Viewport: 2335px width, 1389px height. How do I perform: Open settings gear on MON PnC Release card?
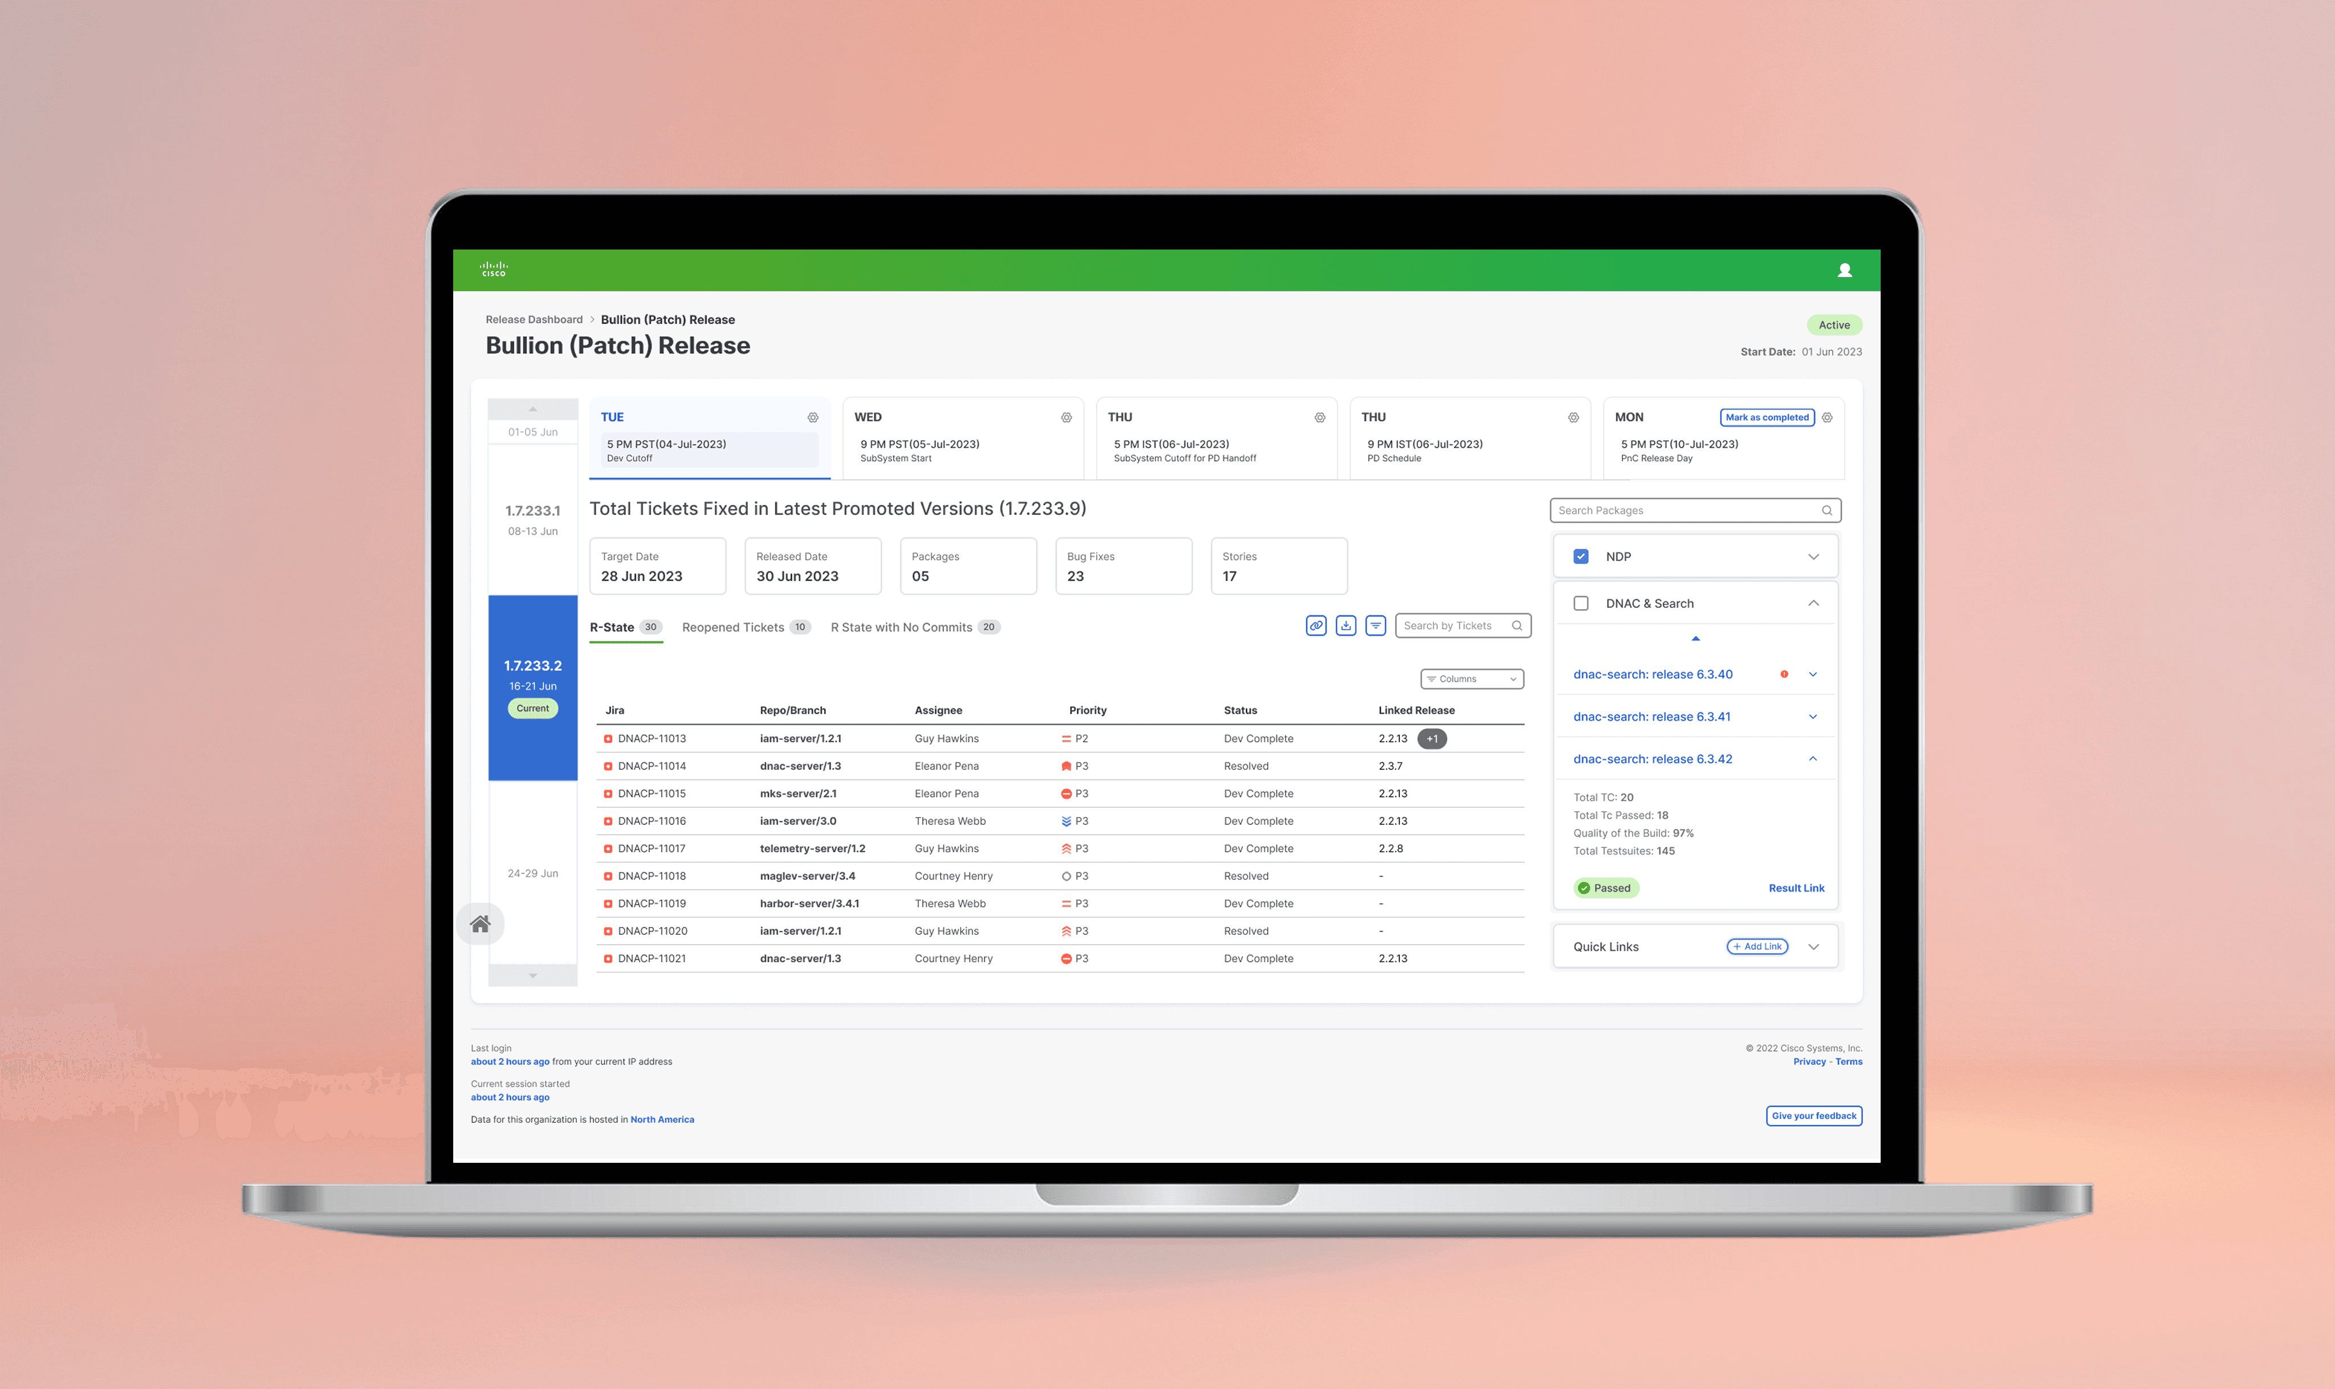[1828, 418]
